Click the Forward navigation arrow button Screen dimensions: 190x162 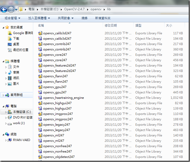11,9
